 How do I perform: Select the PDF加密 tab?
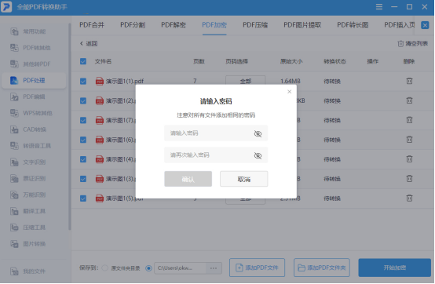pos(214,25)
